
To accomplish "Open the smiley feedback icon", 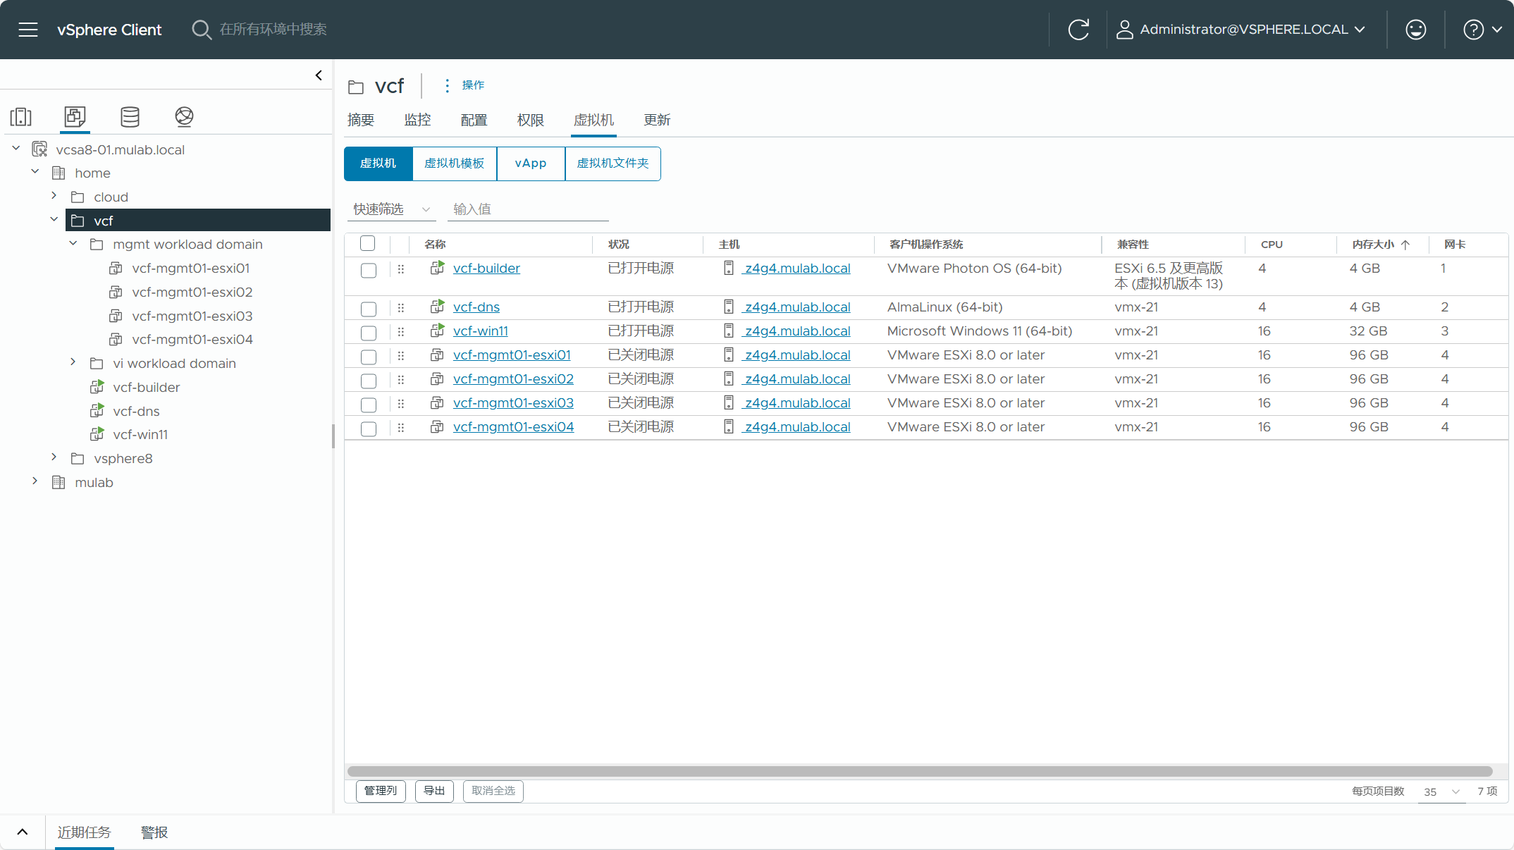I will (x=1416, y=30).
